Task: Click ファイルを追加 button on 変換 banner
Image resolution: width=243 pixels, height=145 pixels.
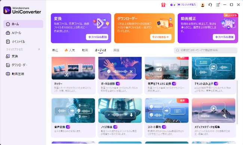Action: tap(97, 37)
